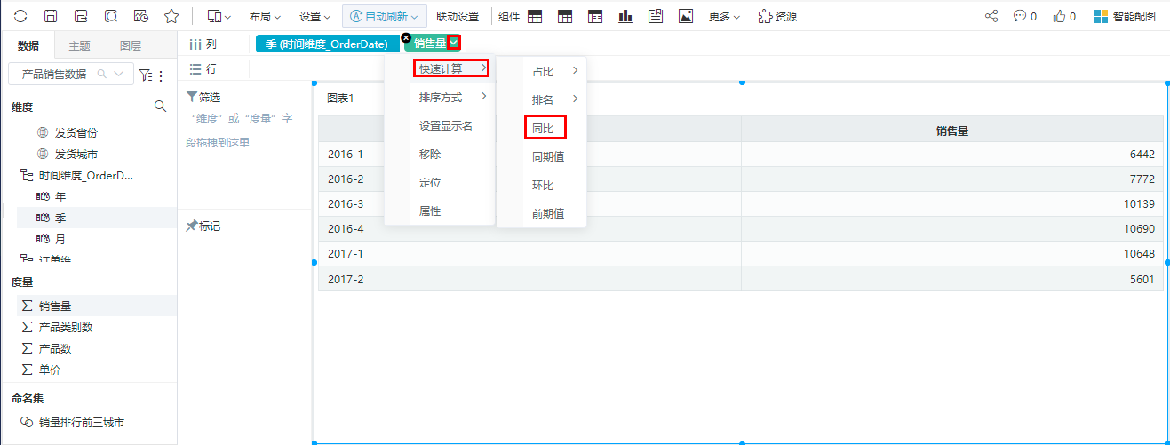Select 前期值 quick calculation
The width and height of the screenshot is (1170, 445).
(542, 213)
